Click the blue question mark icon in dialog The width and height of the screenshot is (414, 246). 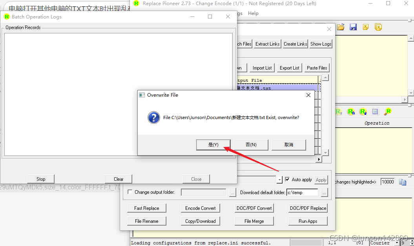pos(154,117)
